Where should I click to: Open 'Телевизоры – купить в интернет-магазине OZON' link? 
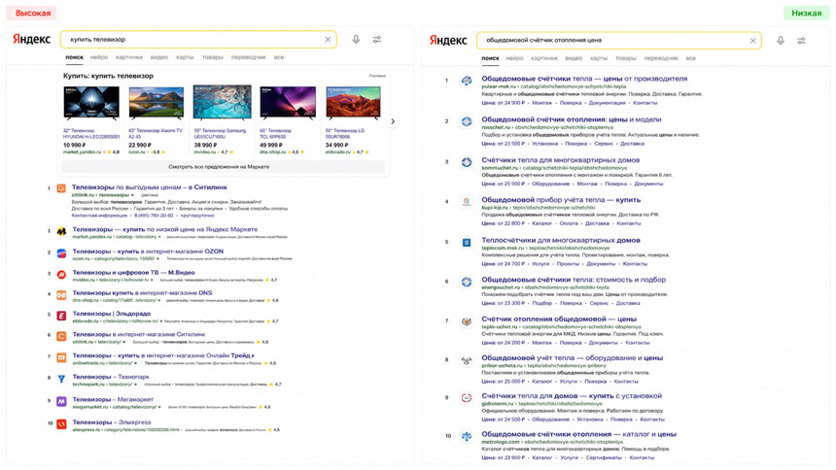(148, 251)
